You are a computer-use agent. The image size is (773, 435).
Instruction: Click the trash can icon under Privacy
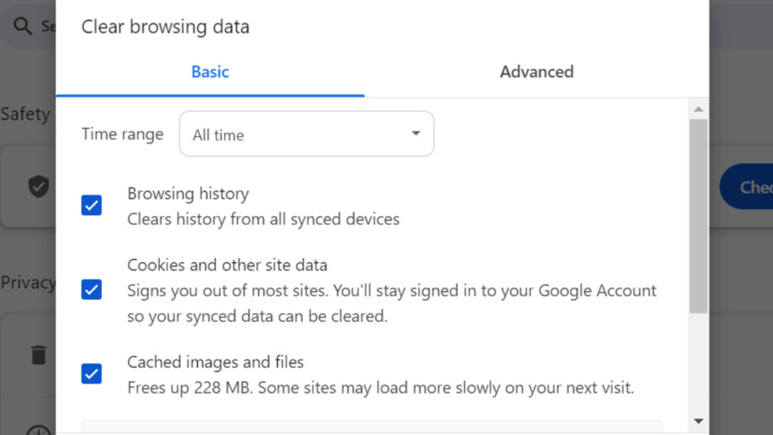(38, 355)
